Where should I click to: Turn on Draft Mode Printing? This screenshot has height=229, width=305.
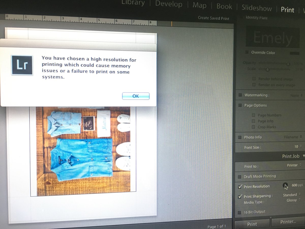coord(239,177)
